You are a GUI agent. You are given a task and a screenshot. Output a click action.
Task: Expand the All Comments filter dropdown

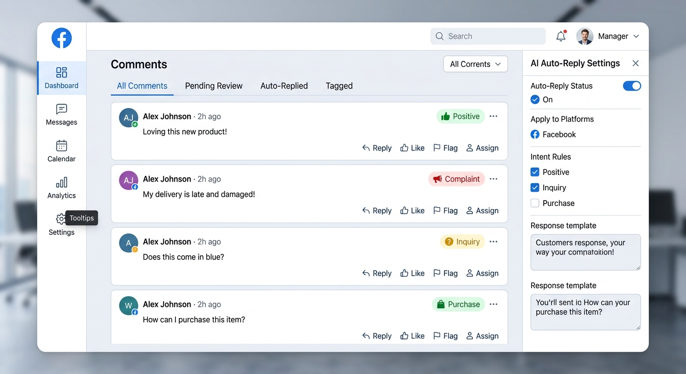pyautogui.click(x=475, y=64)
